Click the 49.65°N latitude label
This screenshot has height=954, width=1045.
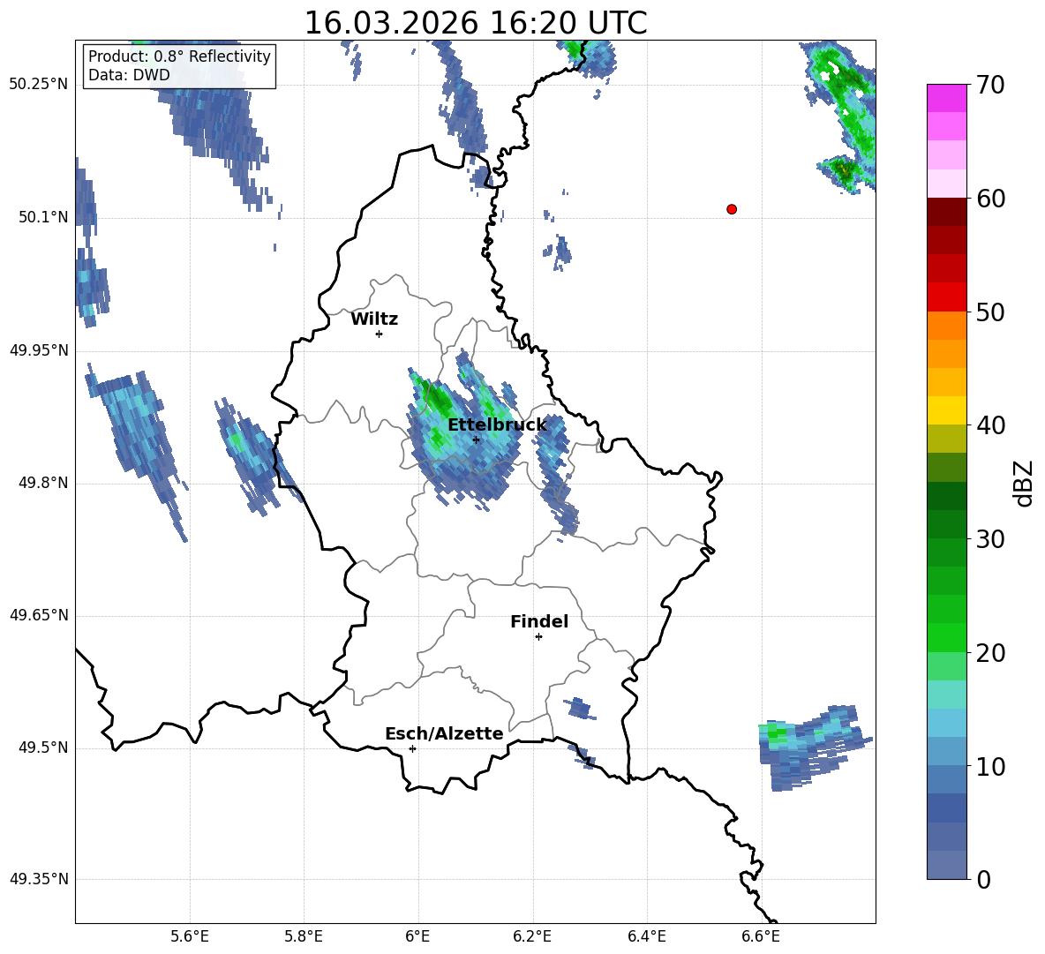click(39, 614)
